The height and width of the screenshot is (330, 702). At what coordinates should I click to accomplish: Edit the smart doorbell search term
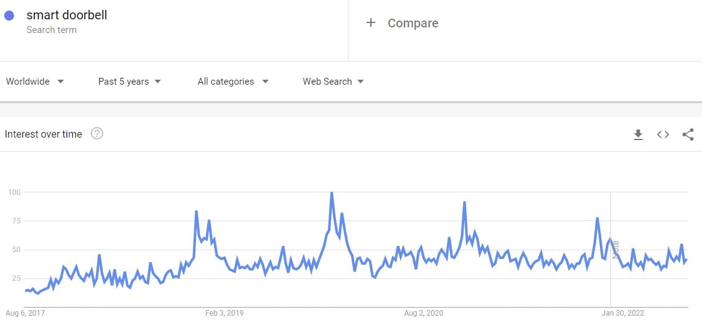pos(67,15)
